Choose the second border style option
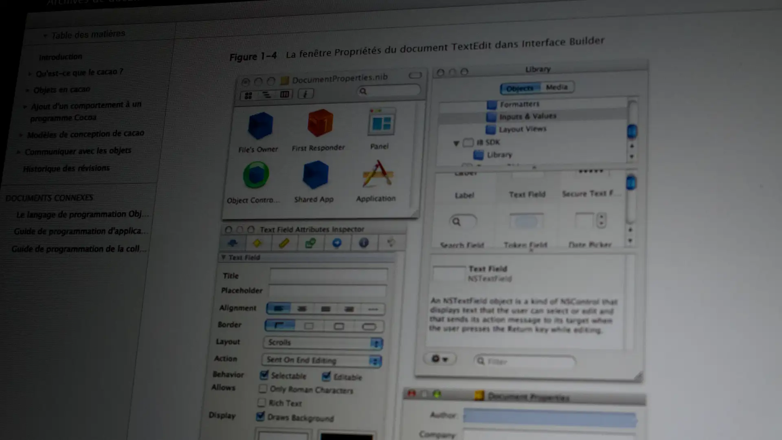This screenshot has width=782, height=440. (x=309, y=326)
